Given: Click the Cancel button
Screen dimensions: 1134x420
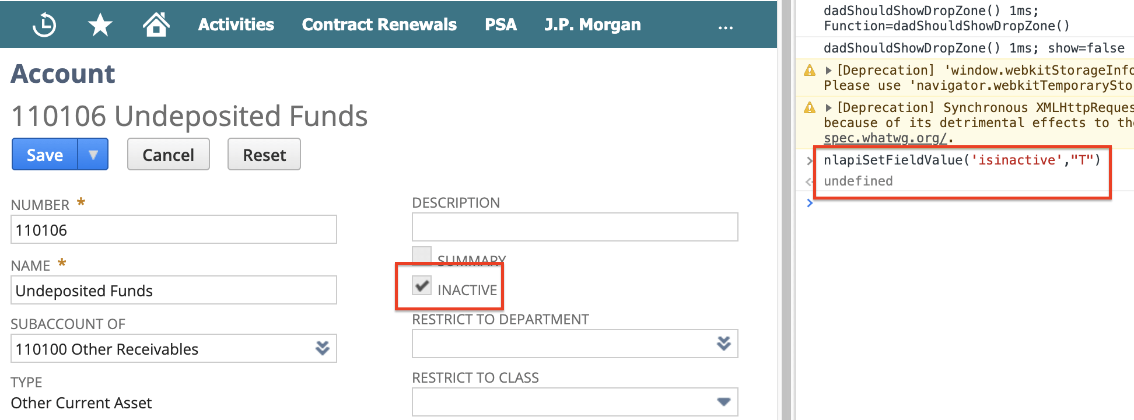Looking at the screenshot, I should (x=168, y=154).
